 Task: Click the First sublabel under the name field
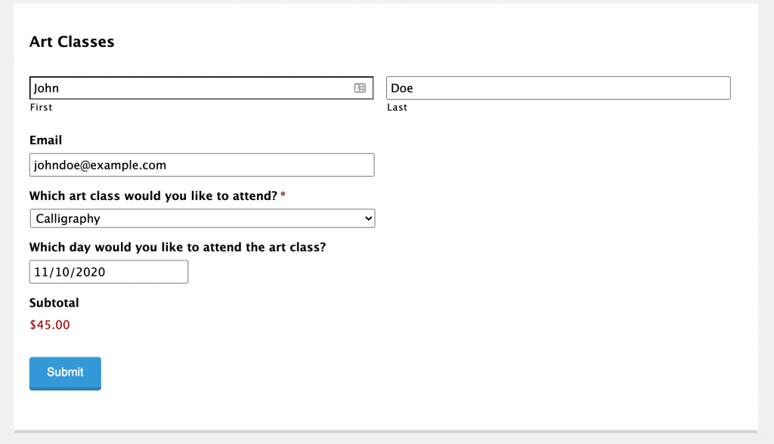41,107
